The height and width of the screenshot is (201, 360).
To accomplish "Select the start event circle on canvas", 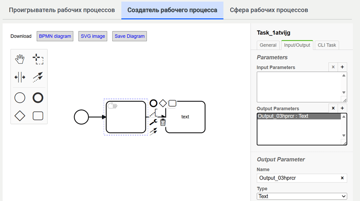I will pos(81,117).
